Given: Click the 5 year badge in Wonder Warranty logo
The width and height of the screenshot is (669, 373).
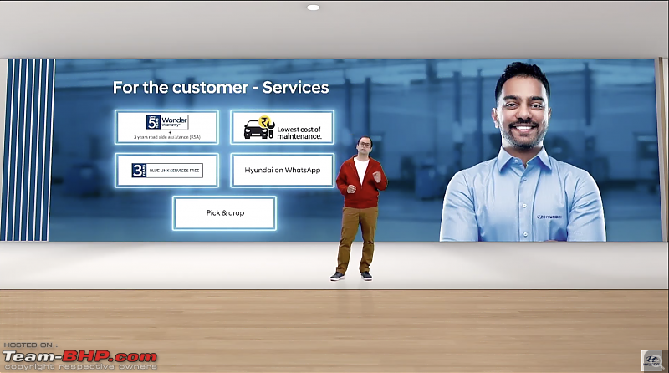Looking at the screenshot, I should (x=153, y=122).
